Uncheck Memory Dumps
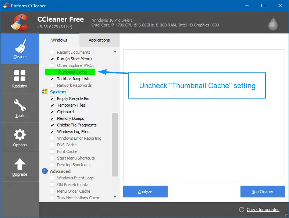This screenshot has height=218, width=289. (52, 118)
